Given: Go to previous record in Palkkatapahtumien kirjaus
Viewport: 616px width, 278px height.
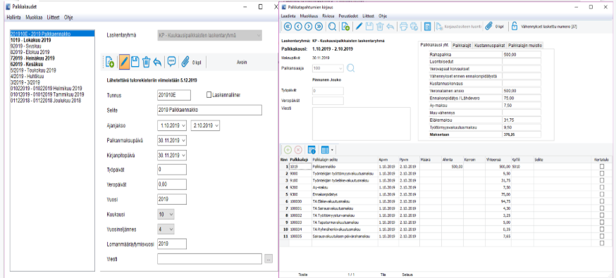Looking at the screenshot, I should coord(298,27).
